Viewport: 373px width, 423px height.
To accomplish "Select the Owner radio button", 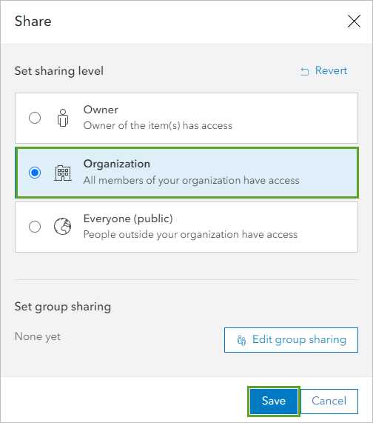I will 35,118.
